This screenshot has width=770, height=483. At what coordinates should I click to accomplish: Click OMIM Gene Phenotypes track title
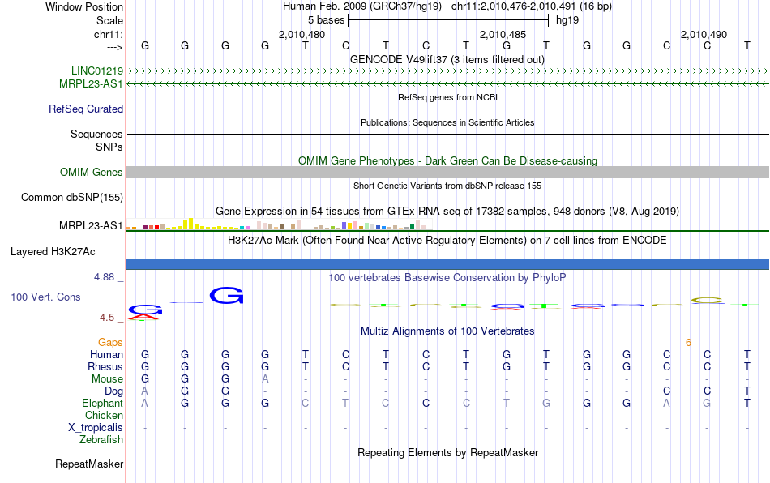(x=448, y=161)
